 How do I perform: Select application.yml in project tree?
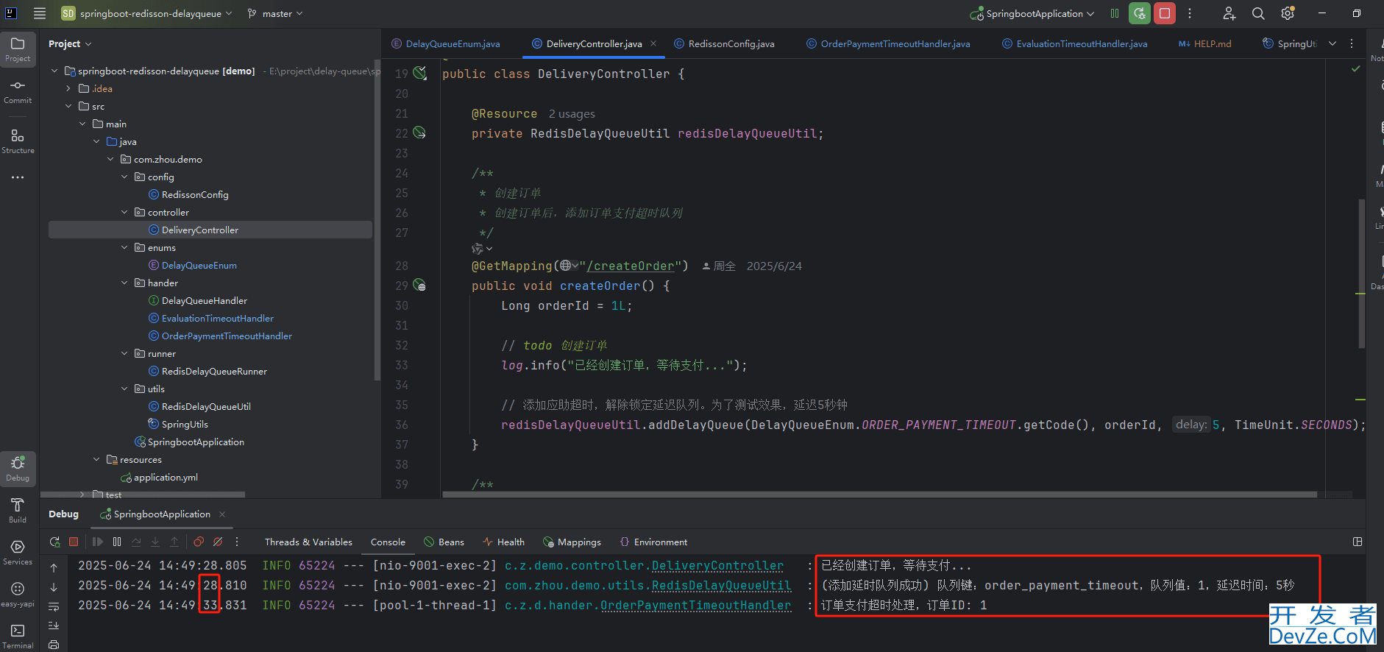[x=166, y=478]
